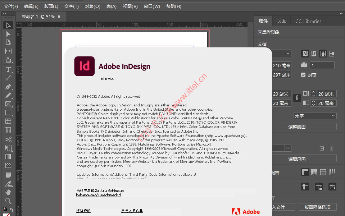Switch to the 页面 panel tab
The height and width of the screenshot is (216, 345).
pyautogui.click(x=281, y=21)
